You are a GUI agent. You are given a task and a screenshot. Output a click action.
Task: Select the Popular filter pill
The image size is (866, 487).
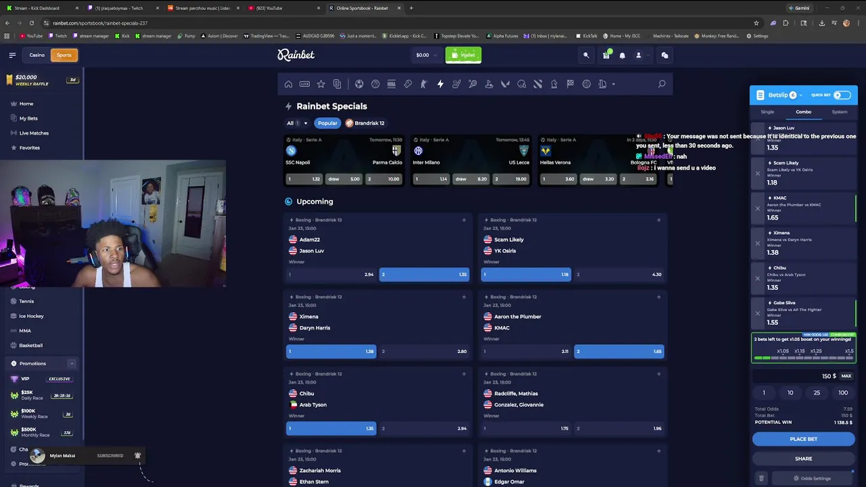[327, 123]
